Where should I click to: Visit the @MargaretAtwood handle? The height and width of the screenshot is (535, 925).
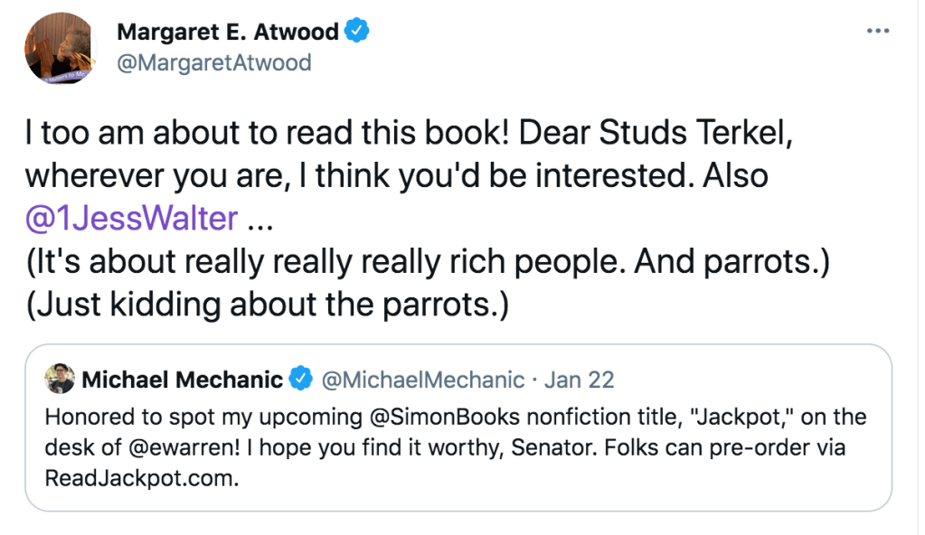(x=213, y=61)
